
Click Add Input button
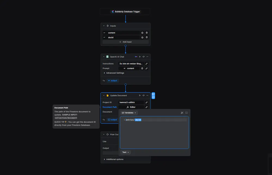(126, 42)
